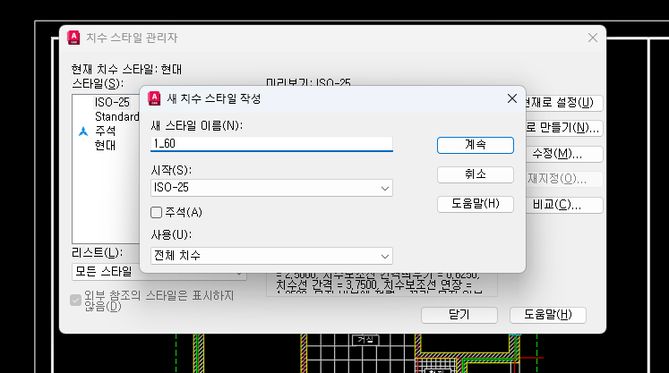This screenshot has width=669, height=373.
Task: Open the 사용(U) 전체 치수 dropdown
Action: [x=271, y=256]
